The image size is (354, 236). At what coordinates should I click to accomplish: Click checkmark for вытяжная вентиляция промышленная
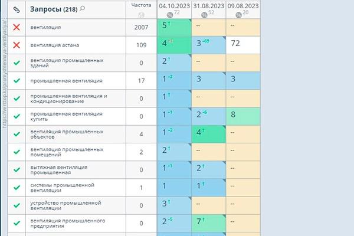(17, 170)
